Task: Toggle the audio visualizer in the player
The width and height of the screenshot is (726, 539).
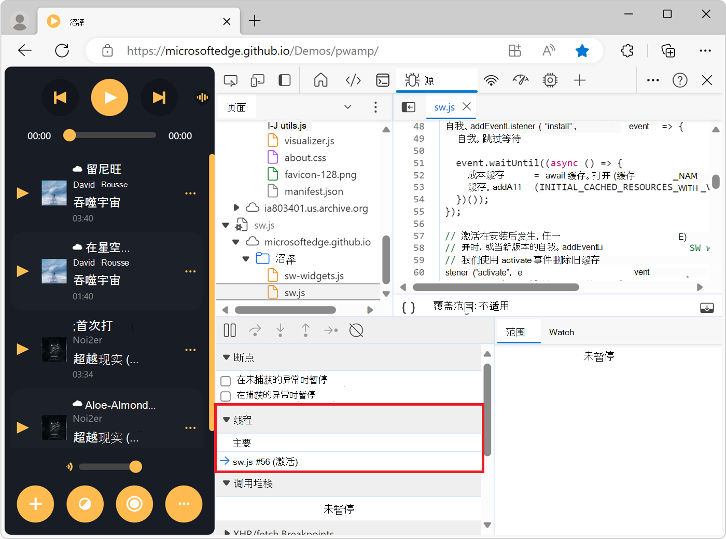Action: [x=202, y=97]
